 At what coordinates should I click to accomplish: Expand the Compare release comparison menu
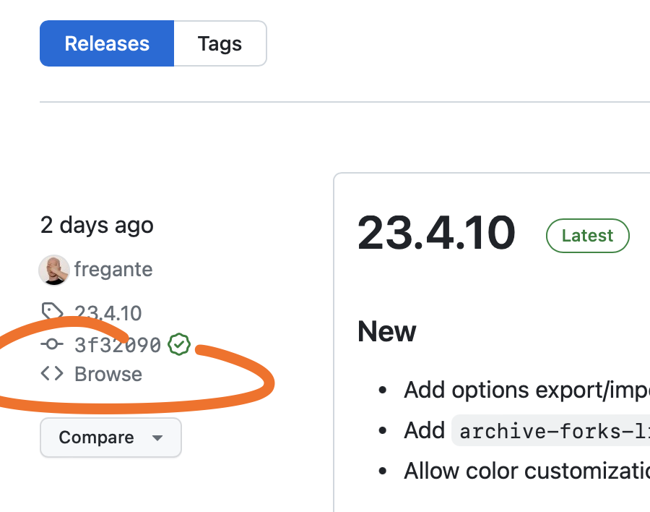point(110,437)
